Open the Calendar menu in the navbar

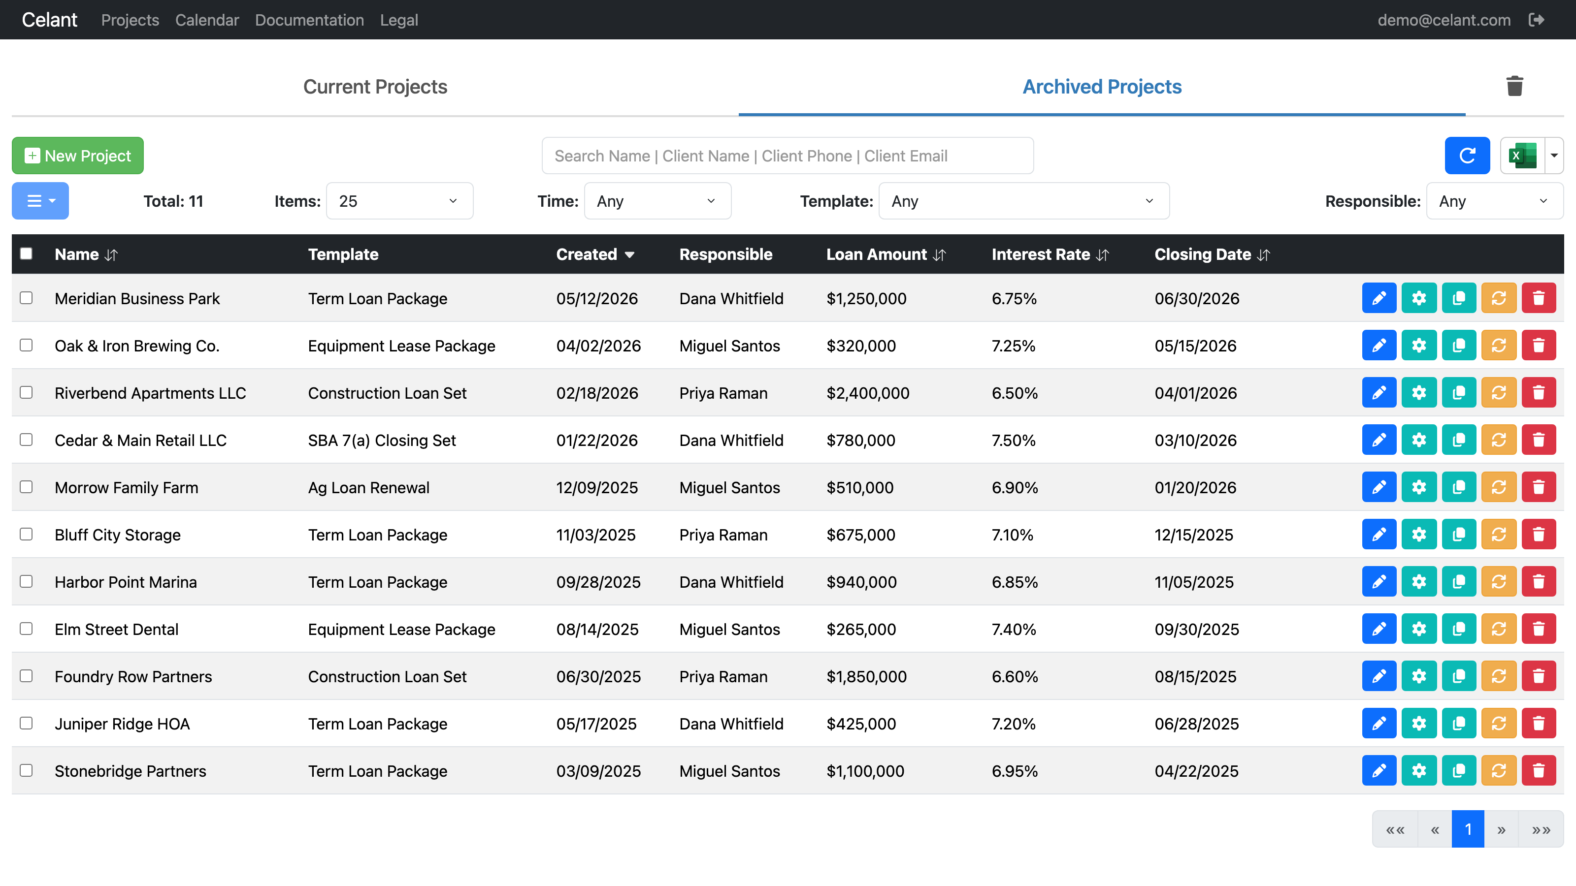pyautogui.click(x=207, y=20)
